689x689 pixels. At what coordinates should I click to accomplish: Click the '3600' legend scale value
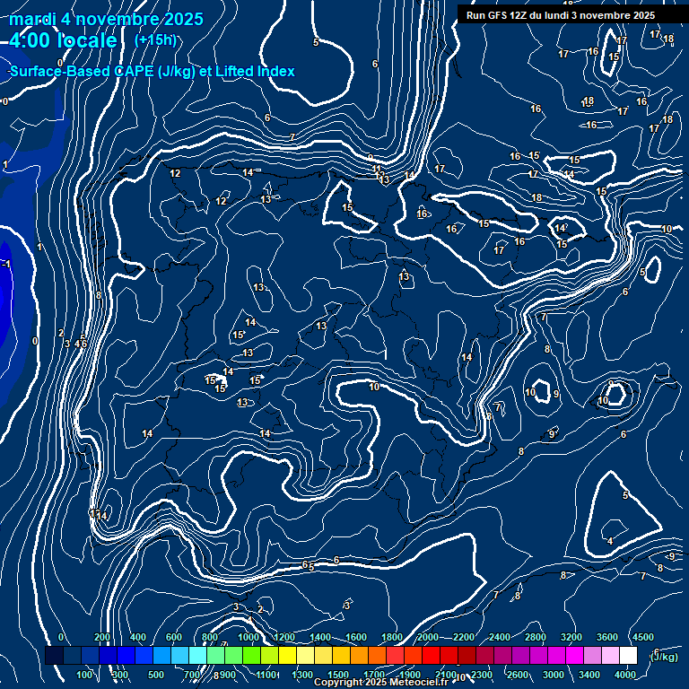(x=607, y=637)
